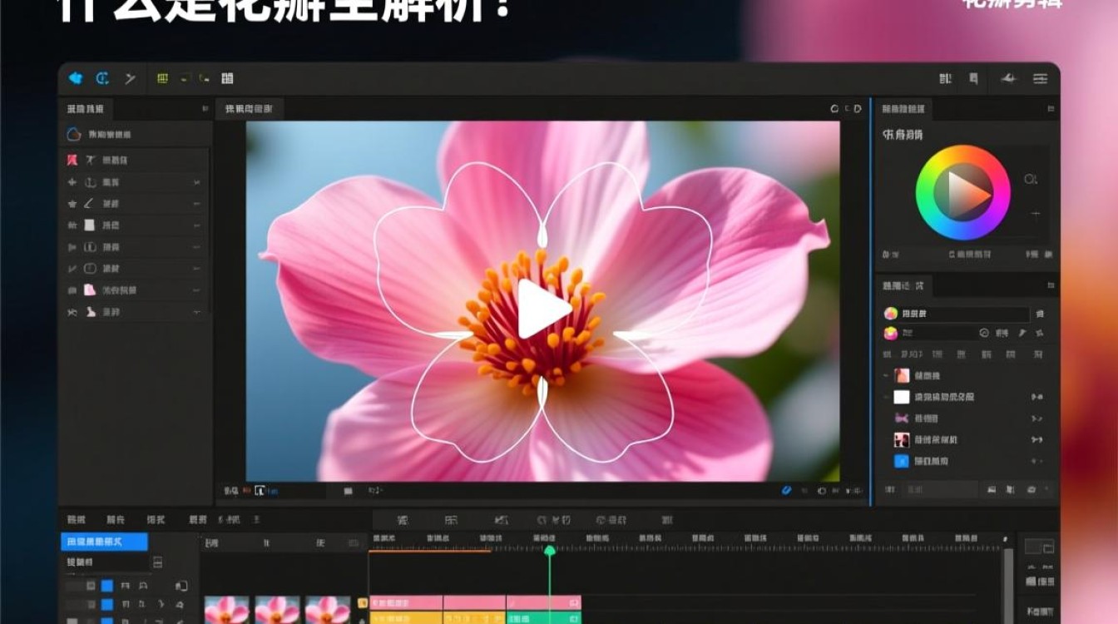Screen dimensions: 1118x624
Task: Click the white column layout icon in top toolbar
Action: [227, 78]
